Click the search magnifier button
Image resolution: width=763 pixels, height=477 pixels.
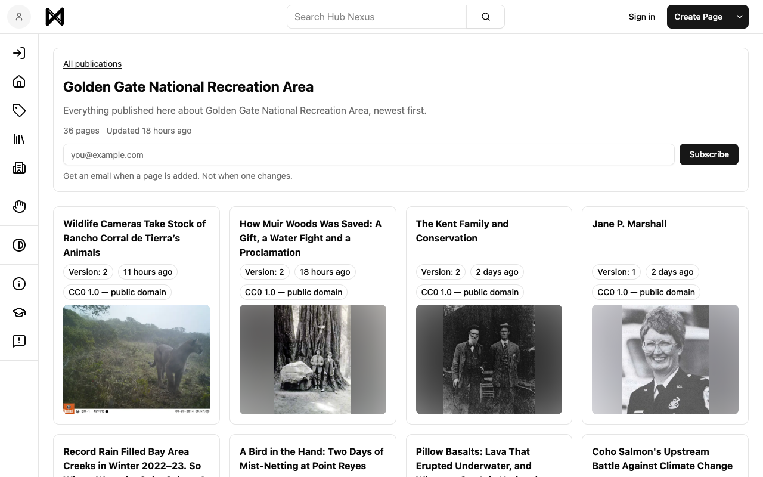486,17
